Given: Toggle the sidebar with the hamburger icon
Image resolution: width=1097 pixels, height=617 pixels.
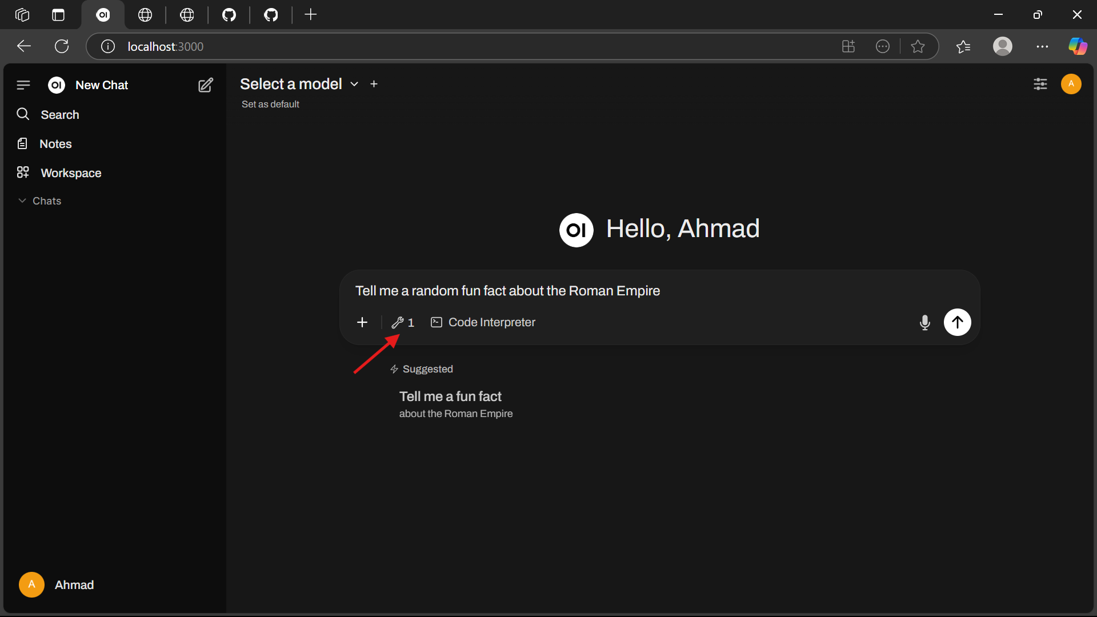Looking at the screenshot, I should [x=23, y=85].
